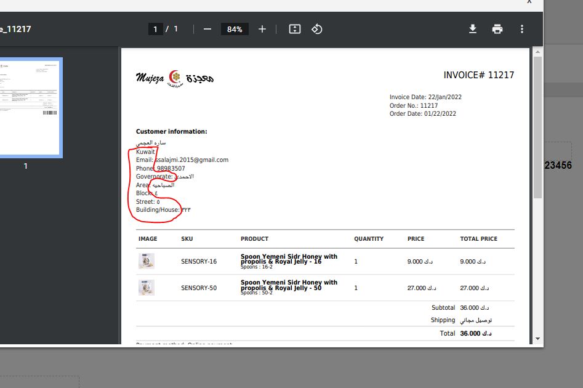Select the 9.000 total price for SENSORY-16
Viewport: 583px width, 388px height.
click(473, 262)
